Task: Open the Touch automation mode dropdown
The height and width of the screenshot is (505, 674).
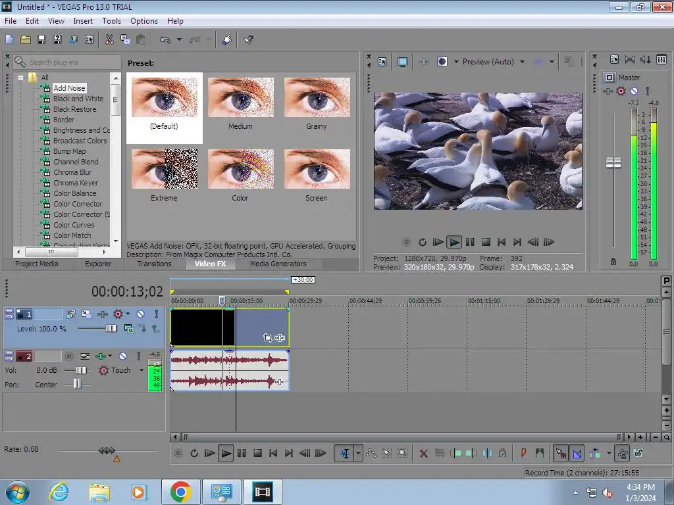Action: point(141,370)
